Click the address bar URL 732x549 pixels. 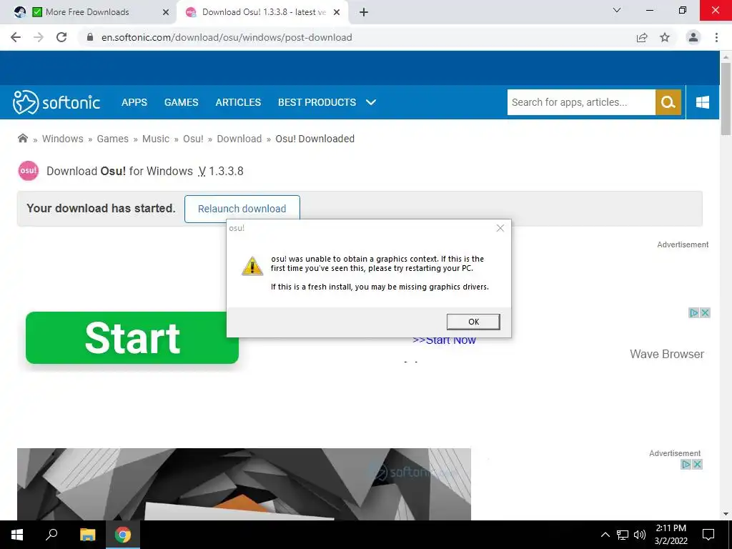point(227,37)
